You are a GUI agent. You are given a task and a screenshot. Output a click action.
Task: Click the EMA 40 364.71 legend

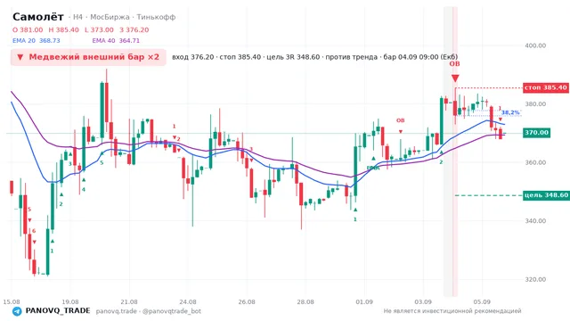[x=116, y=40]
